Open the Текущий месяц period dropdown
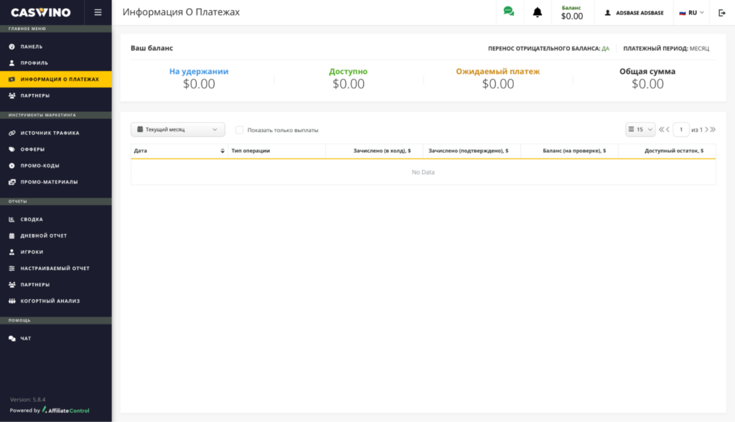The width and height of the screenshot is (735, 422). click(178, 129)
